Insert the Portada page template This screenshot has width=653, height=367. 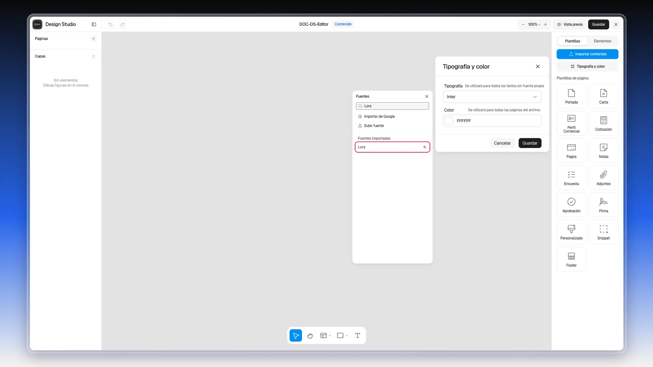[x=571, y=96]
